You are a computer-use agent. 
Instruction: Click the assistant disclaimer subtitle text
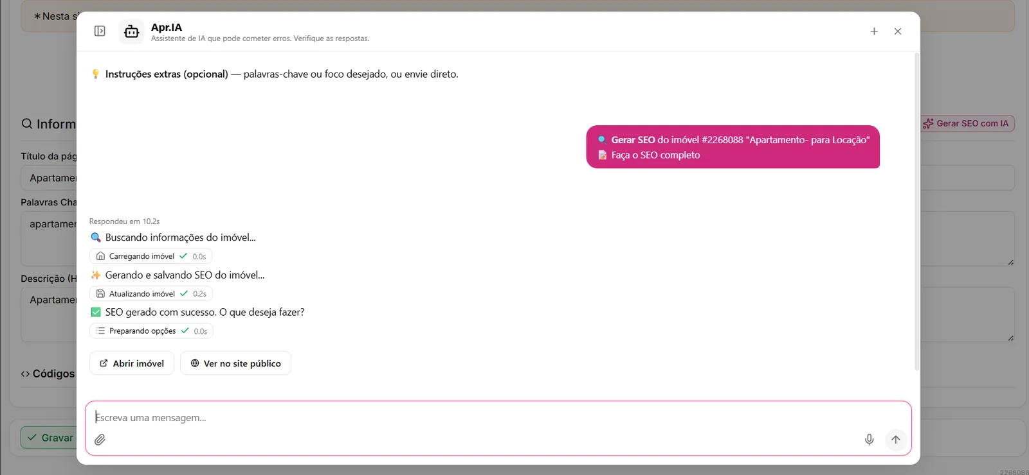click(260, 39)
